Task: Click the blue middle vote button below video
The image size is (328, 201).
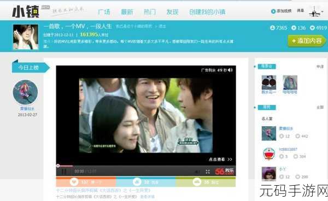Action: (145, 182)
